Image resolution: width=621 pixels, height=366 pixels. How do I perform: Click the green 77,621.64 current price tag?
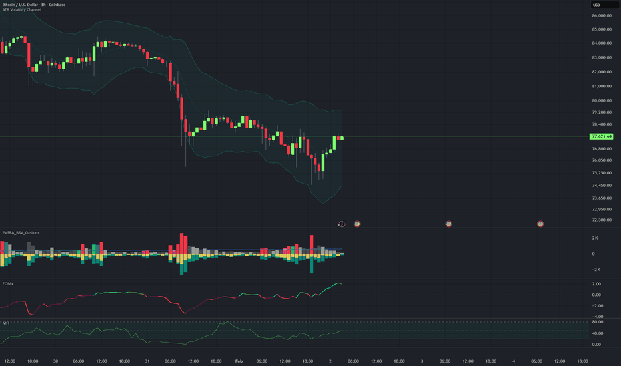click(x=601, y=136)
